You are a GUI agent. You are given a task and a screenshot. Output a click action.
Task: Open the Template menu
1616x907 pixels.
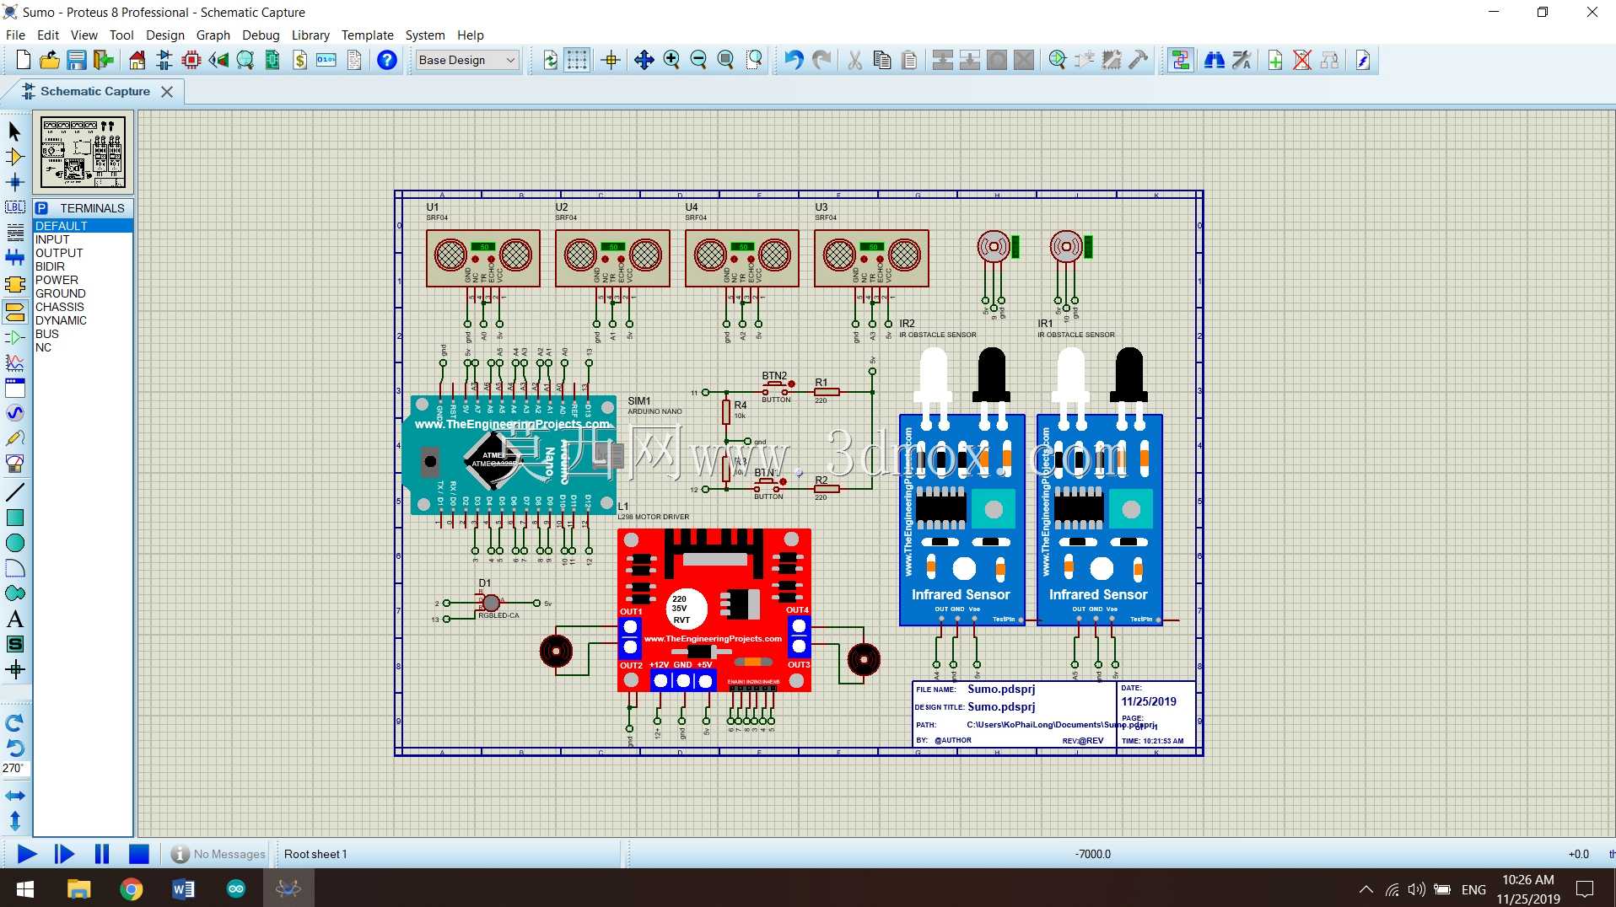coord(367,35)
